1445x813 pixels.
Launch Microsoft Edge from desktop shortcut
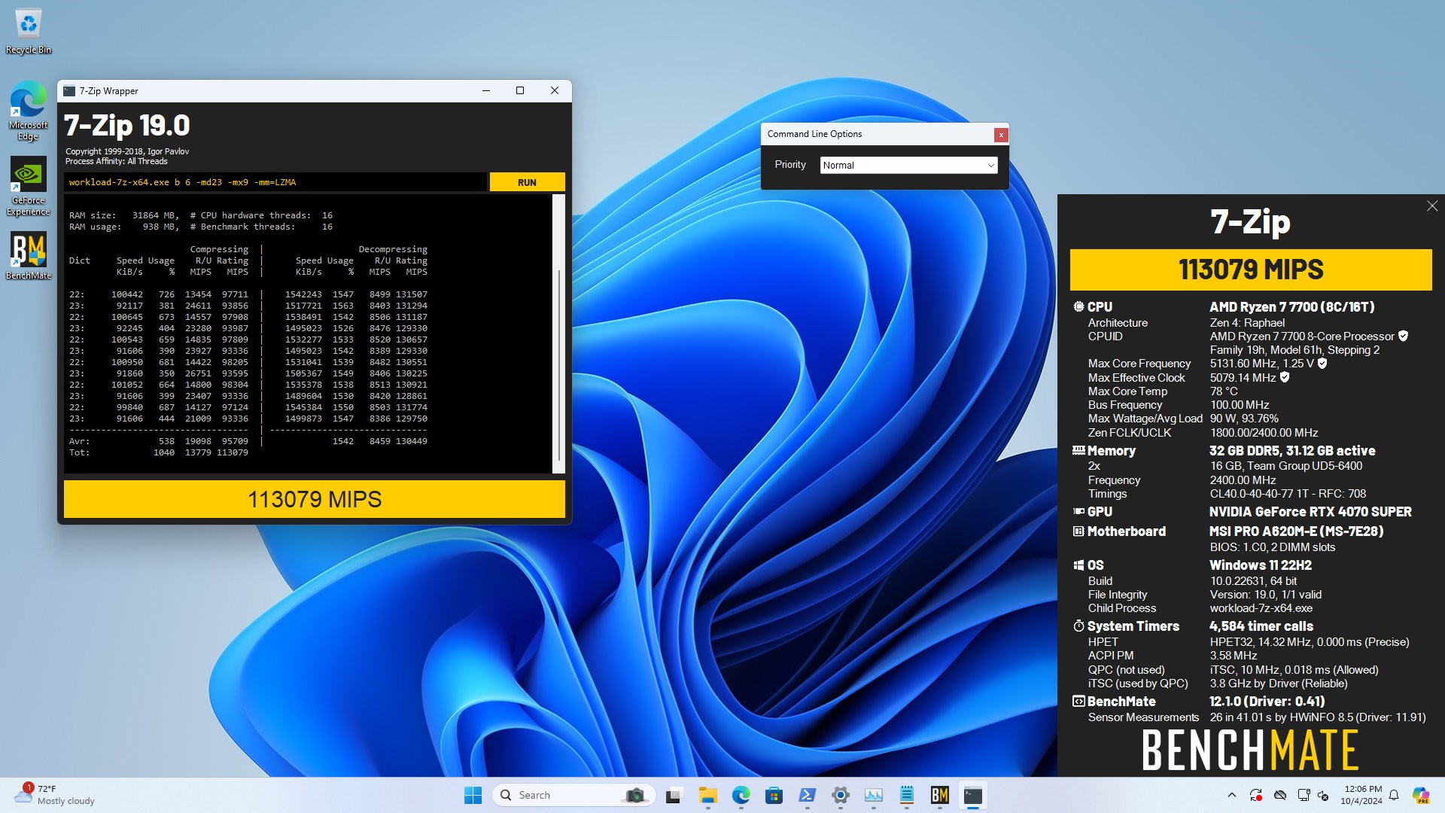point(29,111)
